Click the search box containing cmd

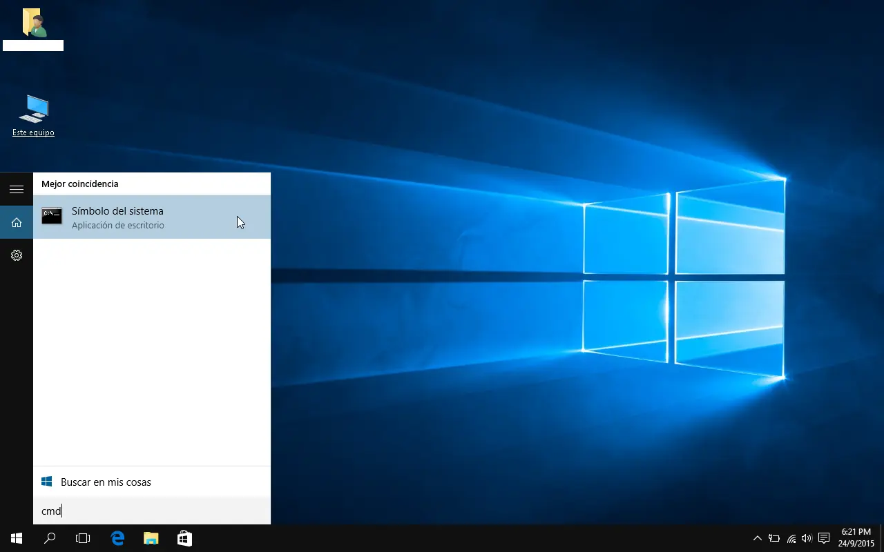(x=151, y=511)
